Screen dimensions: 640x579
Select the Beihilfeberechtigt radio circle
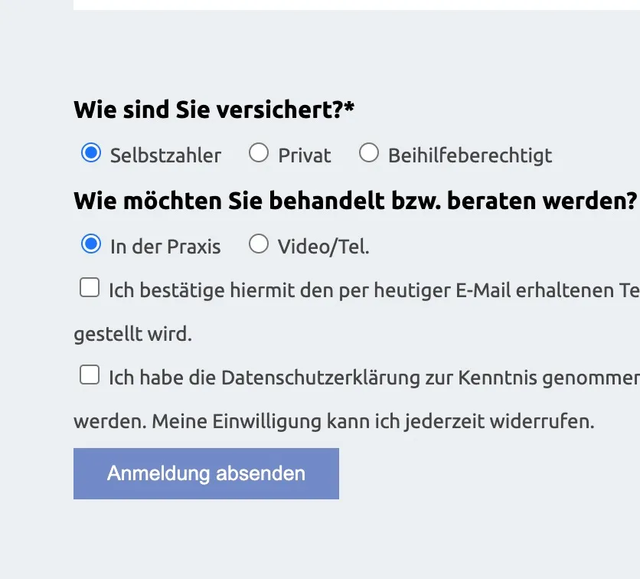click(369, 152)
